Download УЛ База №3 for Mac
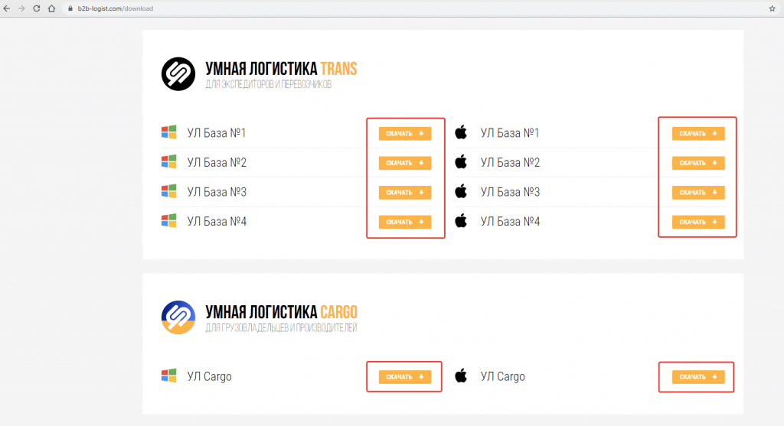This screenshot has width=784, height=426. (x=698, y=192)
